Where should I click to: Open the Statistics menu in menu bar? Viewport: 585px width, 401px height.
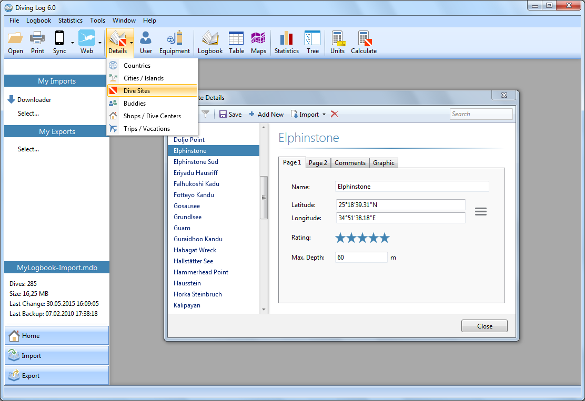[70, 20]
